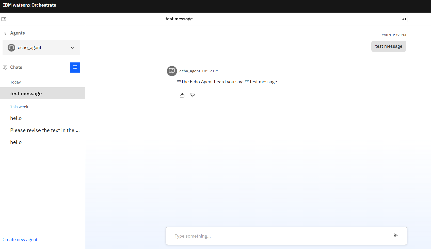Click the AI label icon in the chat header

pyautogui.click(x=404, y=19)
